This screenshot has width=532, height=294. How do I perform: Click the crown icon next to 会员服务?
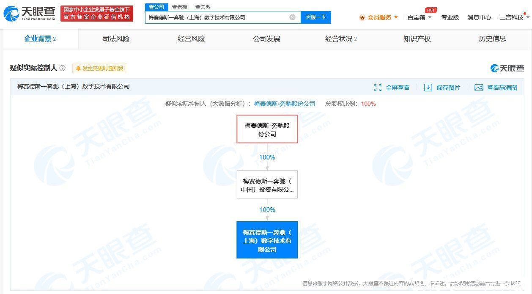(x=362, y=18)
